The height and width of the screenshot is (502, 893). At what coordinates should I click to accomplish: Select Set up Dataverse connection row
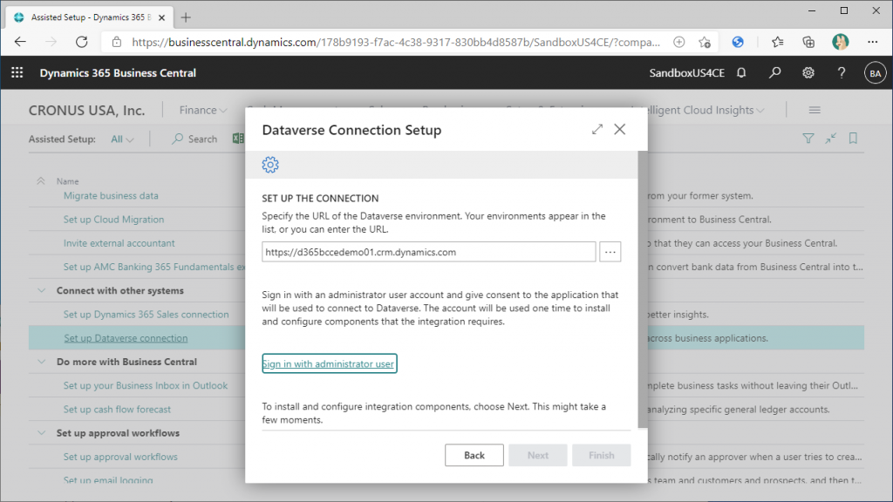[x=446, y=337]
